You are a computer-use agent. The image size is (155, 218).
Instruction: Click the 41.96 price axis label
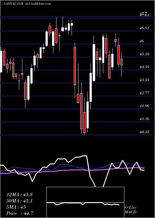[144, 106]
